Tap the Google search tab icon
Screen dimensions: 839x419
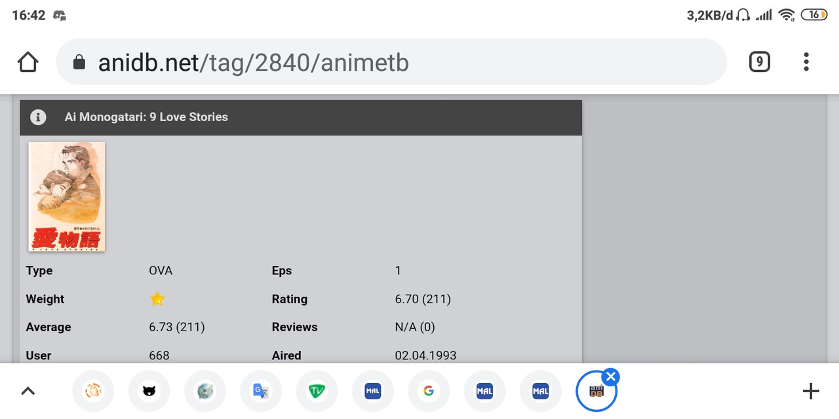[x=428, y=390]
